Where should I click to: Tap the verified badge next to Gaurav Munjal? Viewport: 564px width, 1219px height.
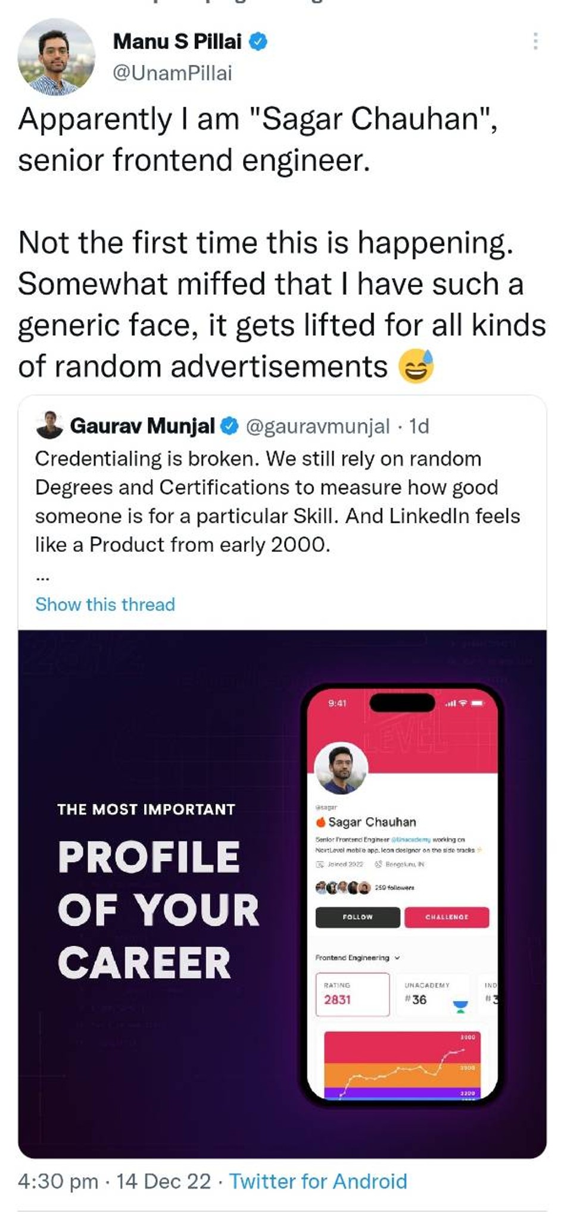[x=230, y=426]
